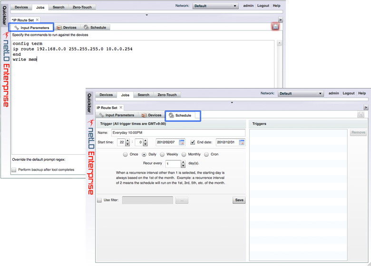Increase the Recur every days value

183,162
